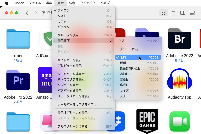Click 6項目 count under Adobe Bridge
This screenshot has width=201, height=134.
pyautogui.click(x=179, y=60)
